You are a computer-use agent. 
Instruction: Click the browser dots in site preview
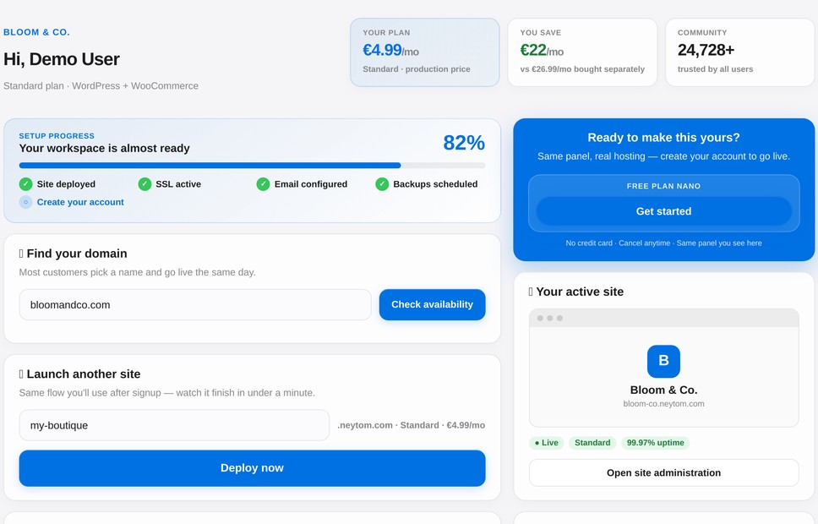pos(550,318)
